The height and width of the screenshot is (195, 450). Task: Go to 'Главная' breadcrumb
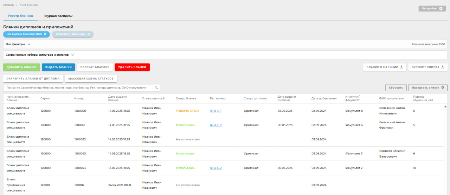pyautogui.click(x=8, y=5)
